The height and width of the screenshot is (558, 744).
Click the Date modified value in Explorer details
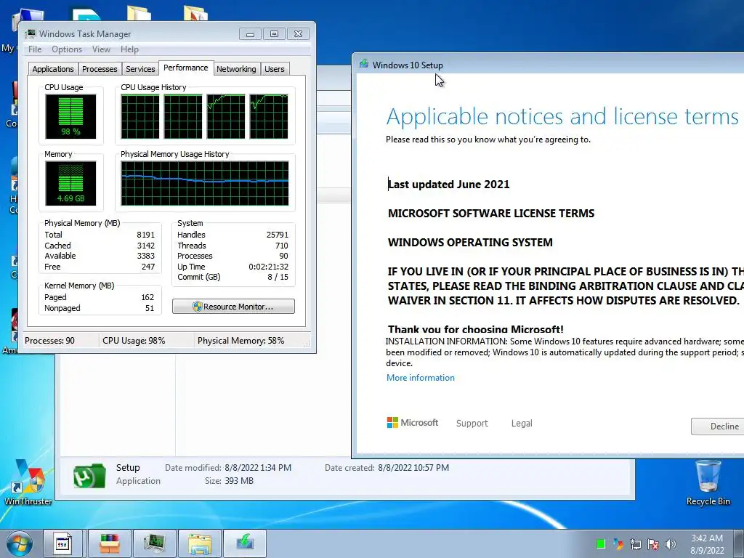[258, 468]
